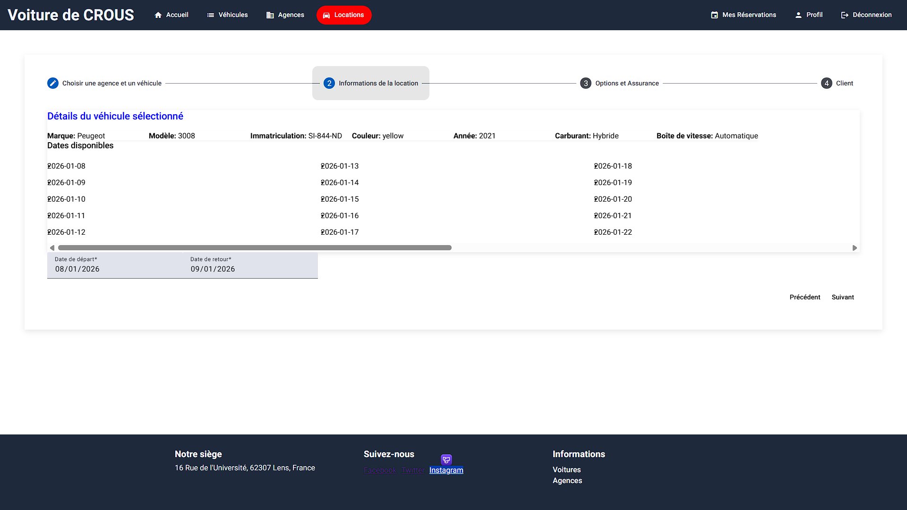Click the car icon in Locations button
The image size is (907, 510).
tap(326, 15)
